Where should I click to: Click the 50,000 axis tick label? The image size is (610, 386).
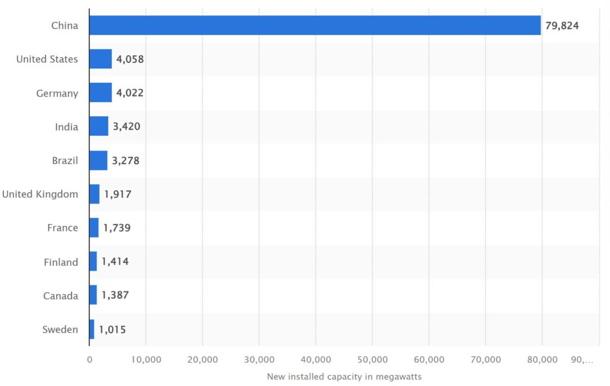coord(372,359)
